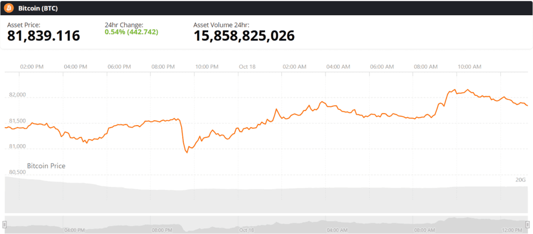Click the orange Bitcoin logo icon
Screen dimensions: 533x234
(x=9, y=8)
